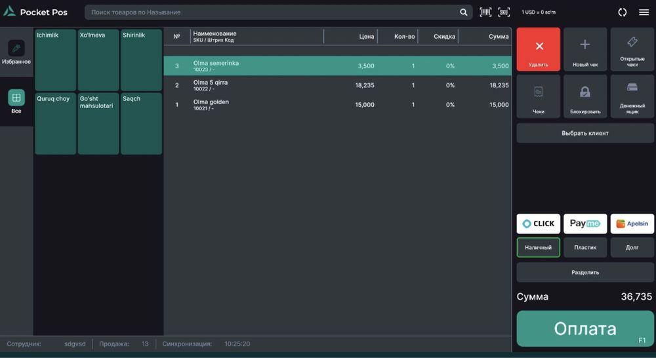Switch to the Все categories tab
The image size is (656, 358).
coord(16,102)
